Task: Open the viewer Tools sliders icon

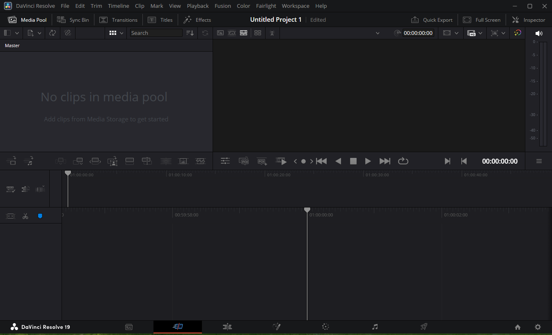Action: pos(225,161)
